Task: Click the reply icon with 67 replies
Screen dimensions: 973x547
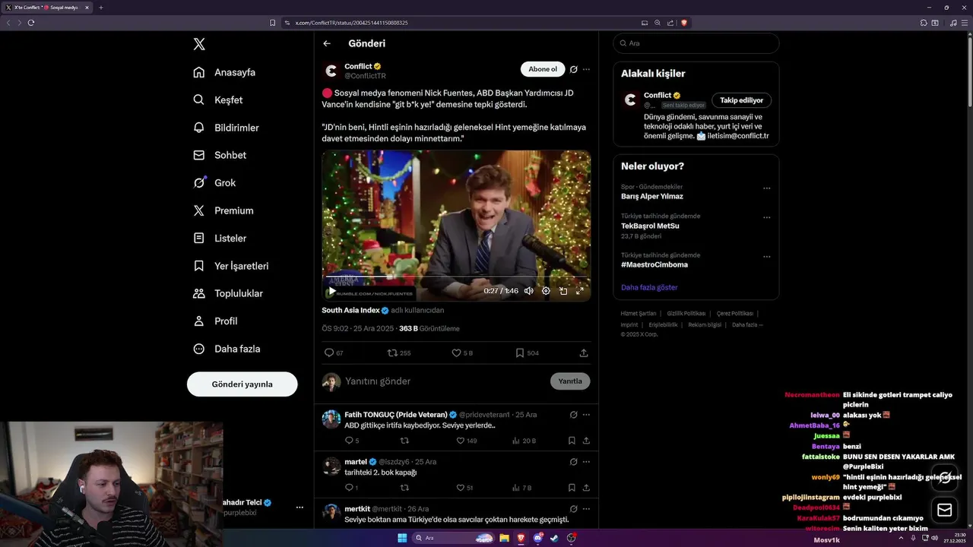Action: pos(334,353)
